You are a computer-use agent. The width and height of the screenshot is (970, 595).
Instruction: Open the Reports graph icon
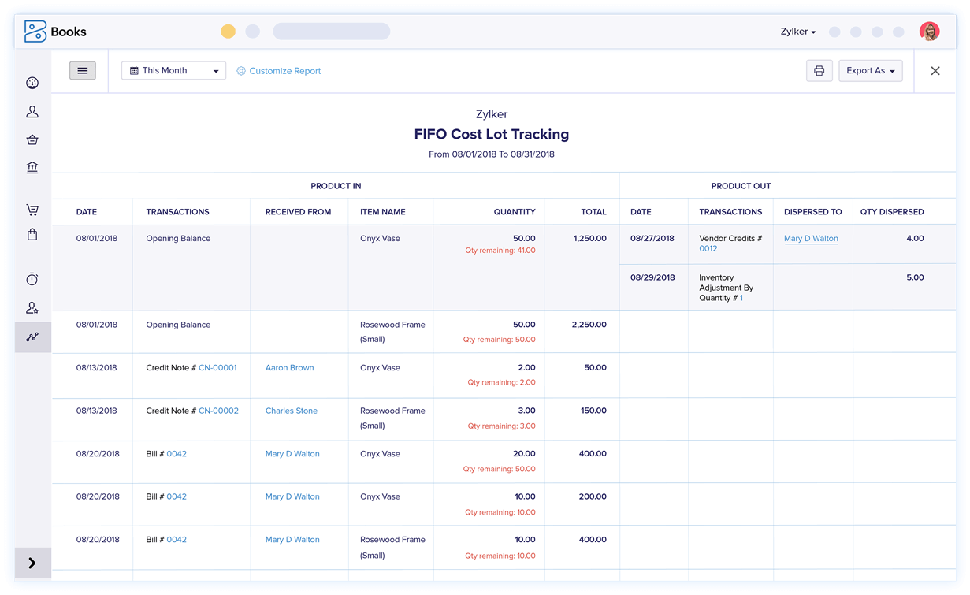pos(32,337)
